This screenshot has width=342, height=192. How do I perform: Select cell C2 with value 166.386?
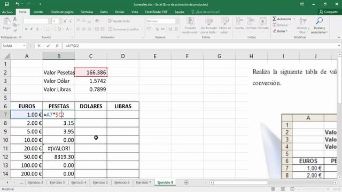pos(91,73)
